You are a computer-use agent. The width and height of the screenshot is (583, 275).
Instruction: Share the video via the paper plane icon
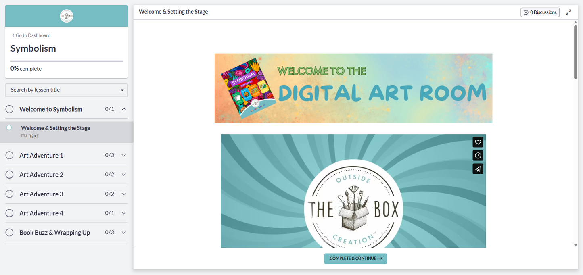tap(478, 169)
